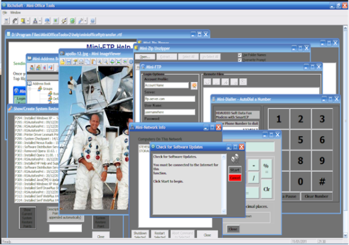
Task: Open Mini-FTP from the main toolbar
Action: point(47,21)
